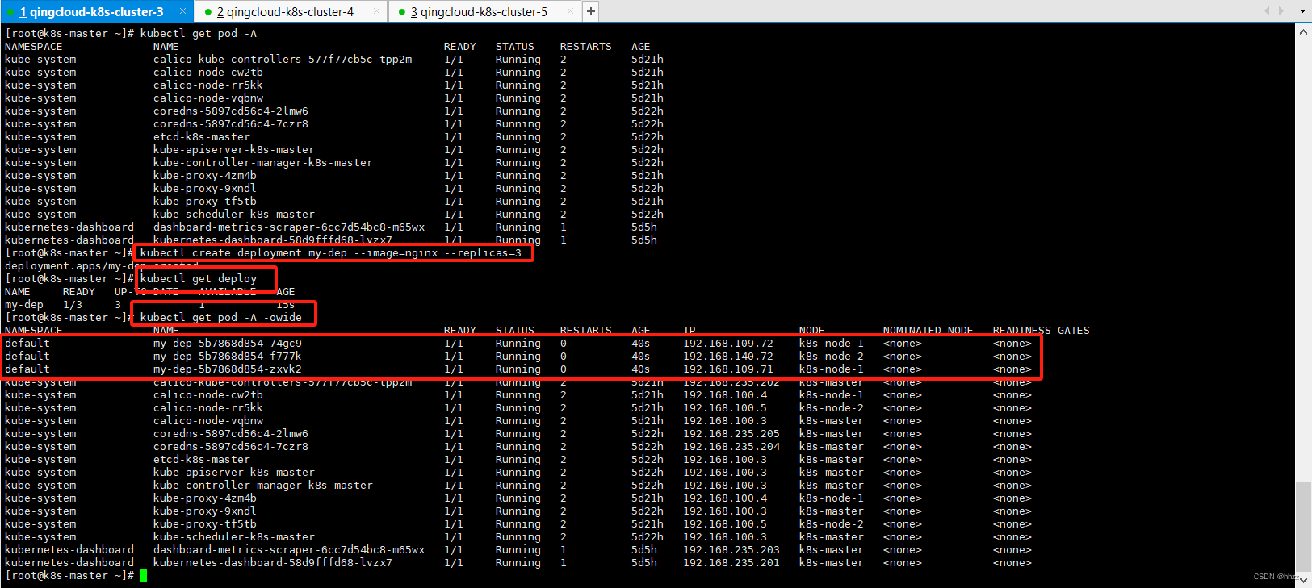
Task: Click IP address 192.168.109.72
Action: (x=728, y=343)
